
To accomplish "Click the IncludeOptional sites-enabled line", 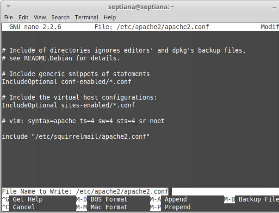I will point(68,105).
